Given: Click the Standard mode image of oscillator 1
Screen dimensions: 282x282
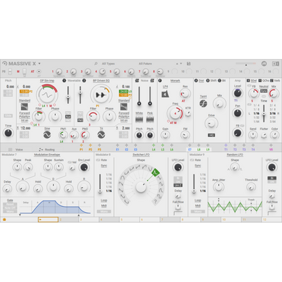Looking at the screenshot, I should (x=24, y=106).
